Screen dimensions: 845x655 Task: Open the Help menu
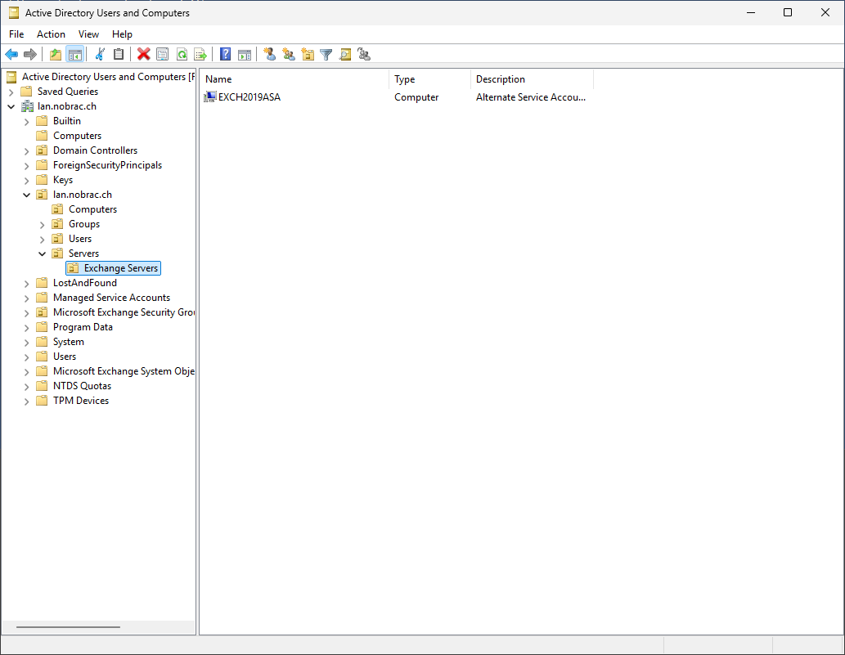123,34
